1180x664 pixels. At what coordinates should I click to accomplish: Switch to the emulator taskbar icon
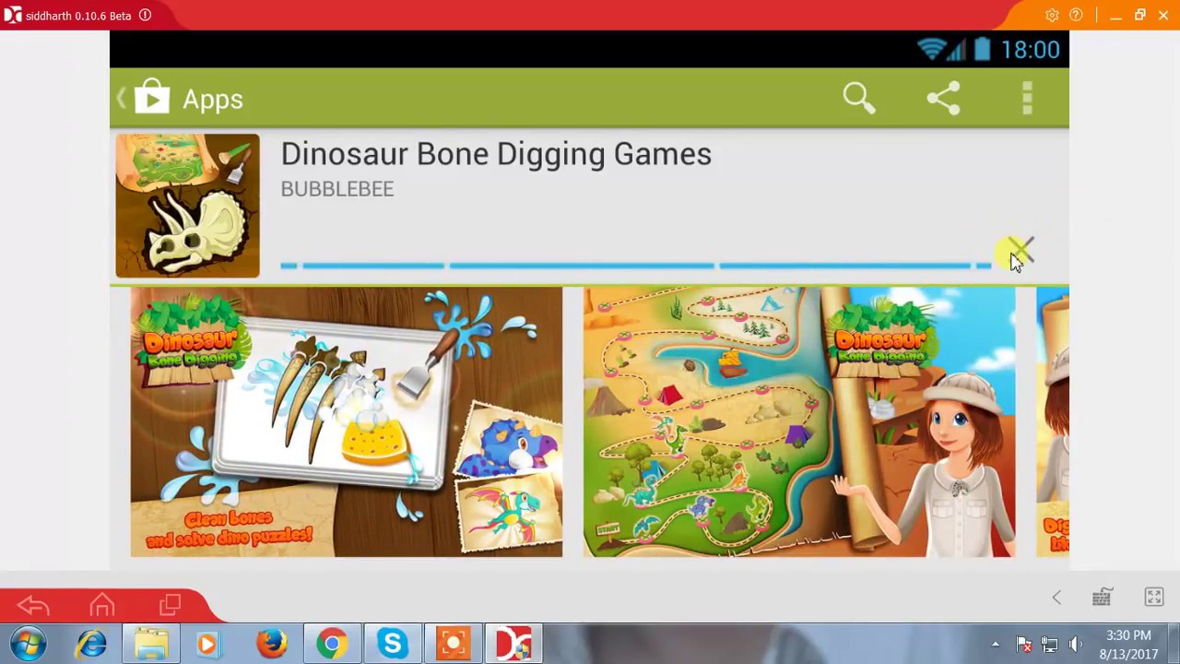point(513,644)
